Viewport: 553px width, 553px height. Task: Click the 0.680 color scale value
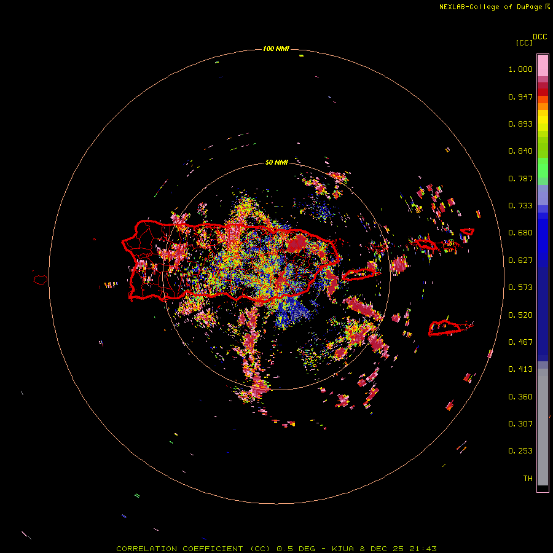pos(520,233)
